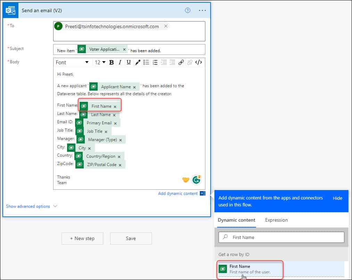Insert a bulleted list
This screenshot has width=352, height=280.
[x=146, y=63]
